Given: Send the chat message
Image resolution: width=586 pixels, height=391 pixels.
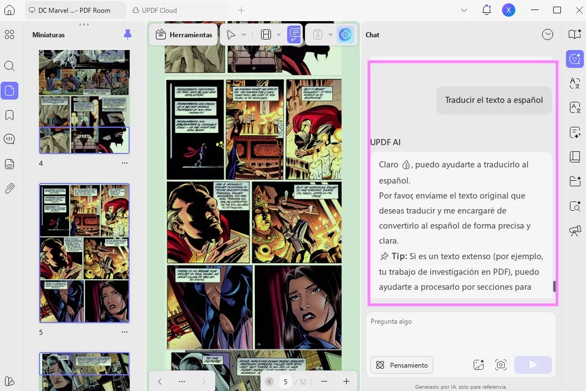Looking at the screenshot, I should pyautogui.click(x=533, y=365).
